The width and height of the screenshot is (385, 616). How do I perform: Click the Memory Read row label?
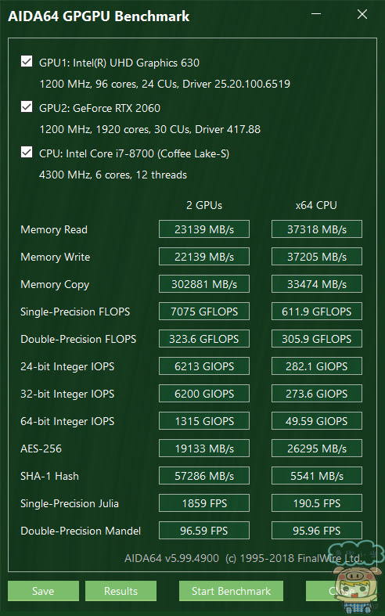pyautogui.click(x=54, y=229)
